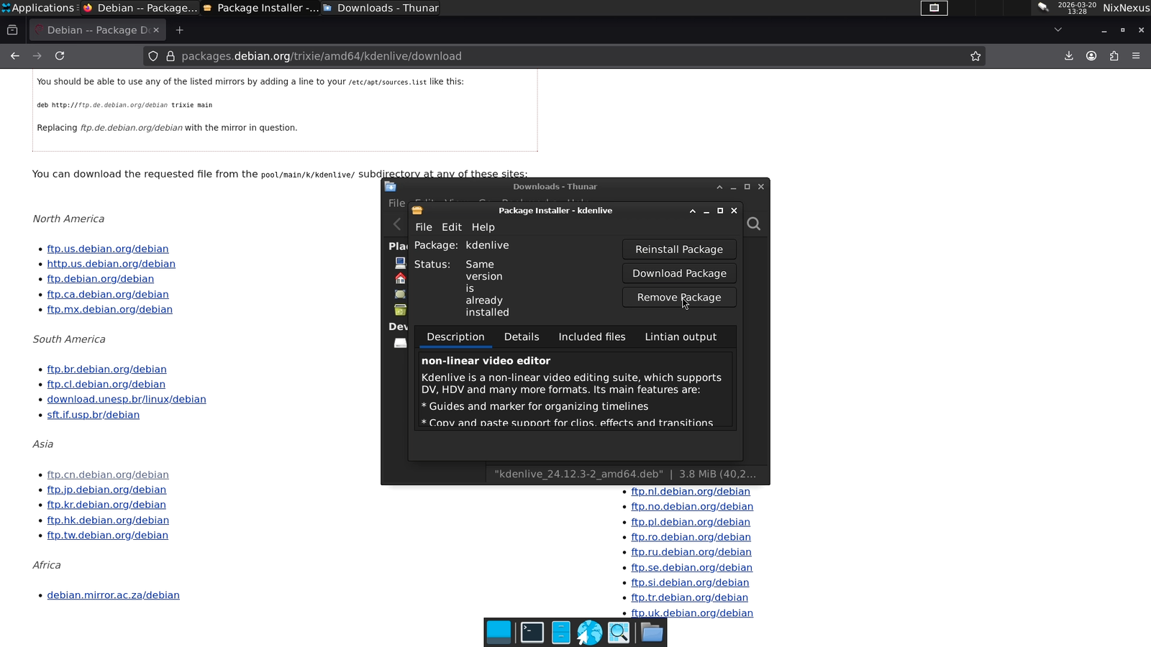1151x647 pixels.
Task: Open the ftp.ca.debian.org/debian mirror link
Action: 108,295
